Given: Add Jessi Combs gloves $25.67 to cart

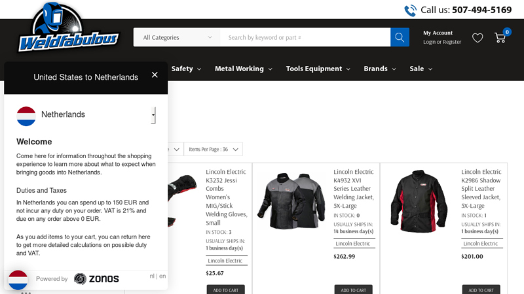Looking at the screenshot, I should [225, 290].
